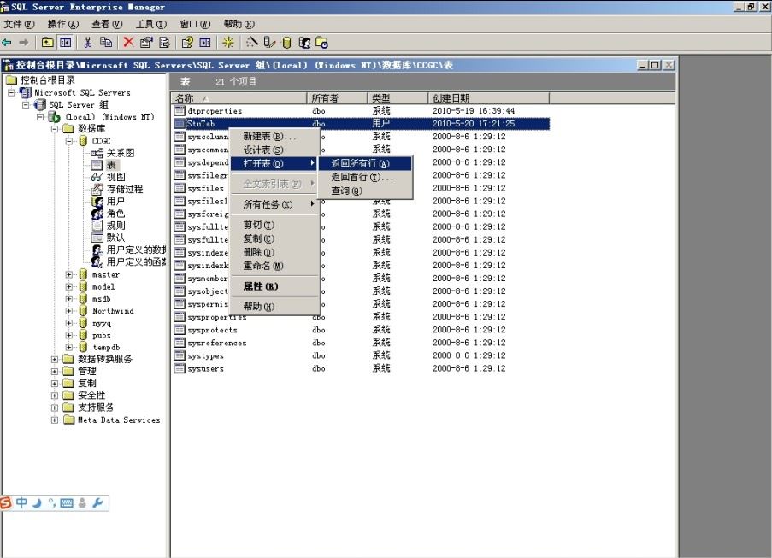Collapse the 数据库 folder node

coord(55,129)
